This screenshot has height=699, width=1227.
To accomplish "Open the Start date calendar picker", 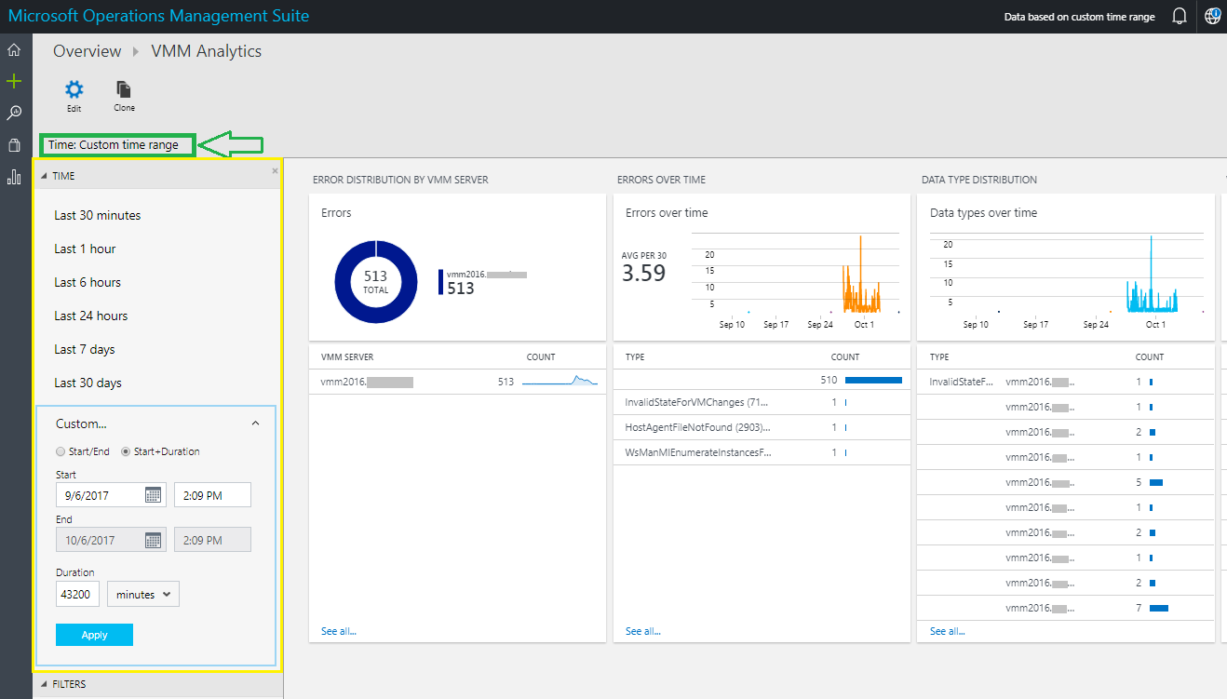I will coord(154,495).
